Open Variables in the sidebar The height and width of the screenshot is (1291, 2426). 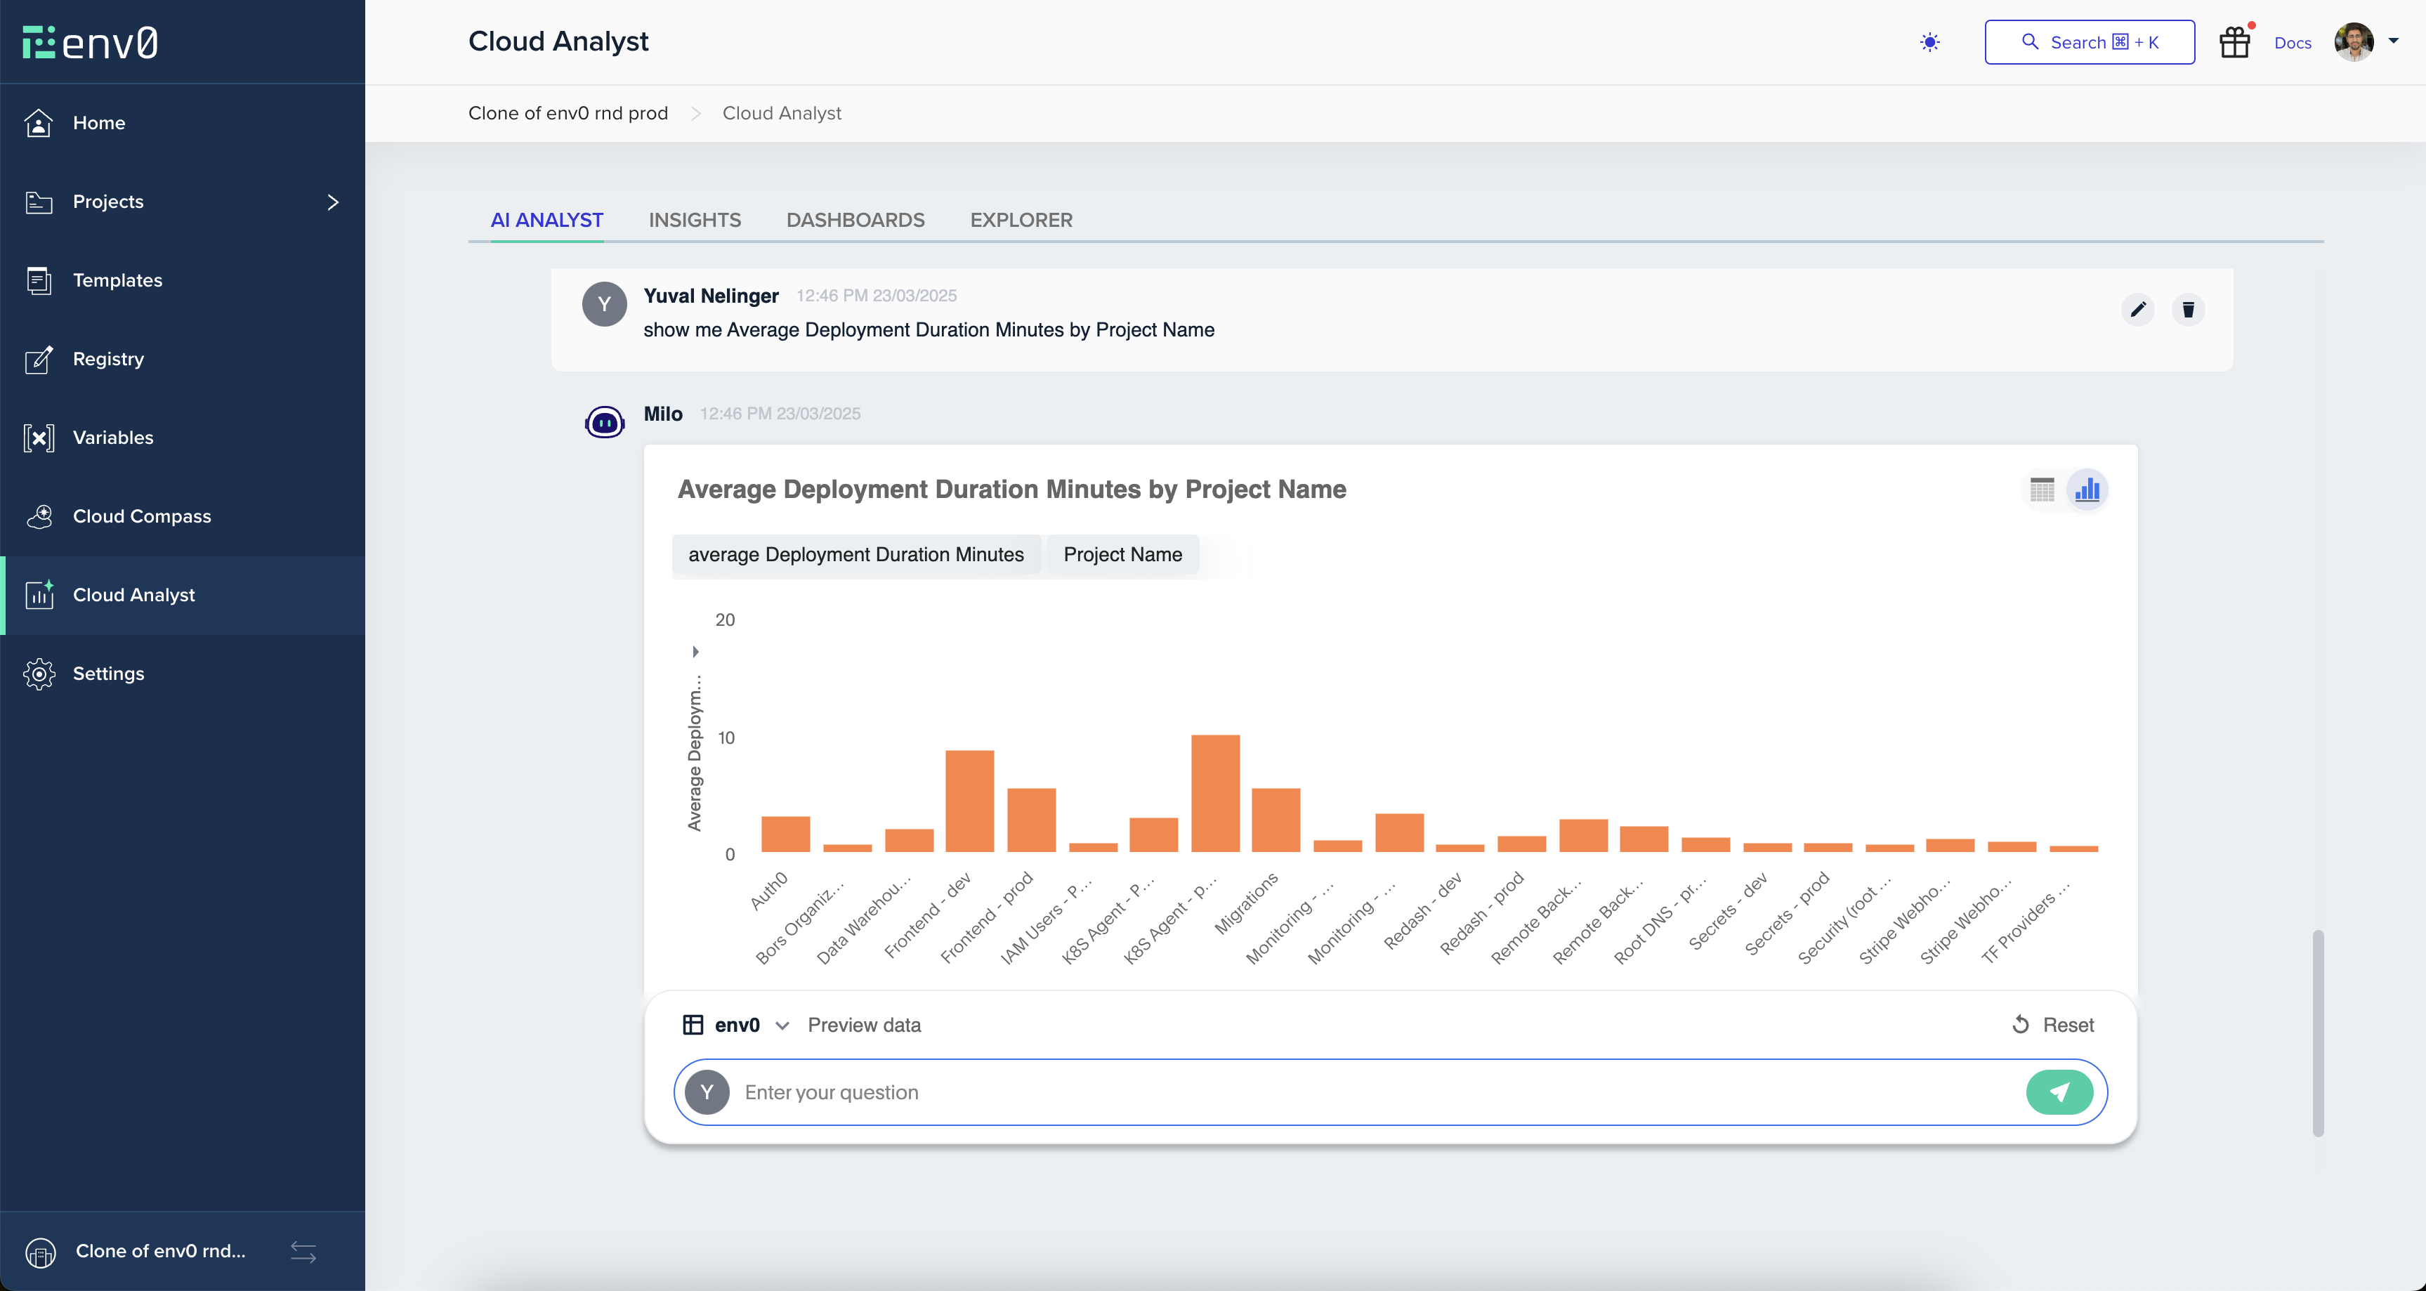[x=113, y=437]
